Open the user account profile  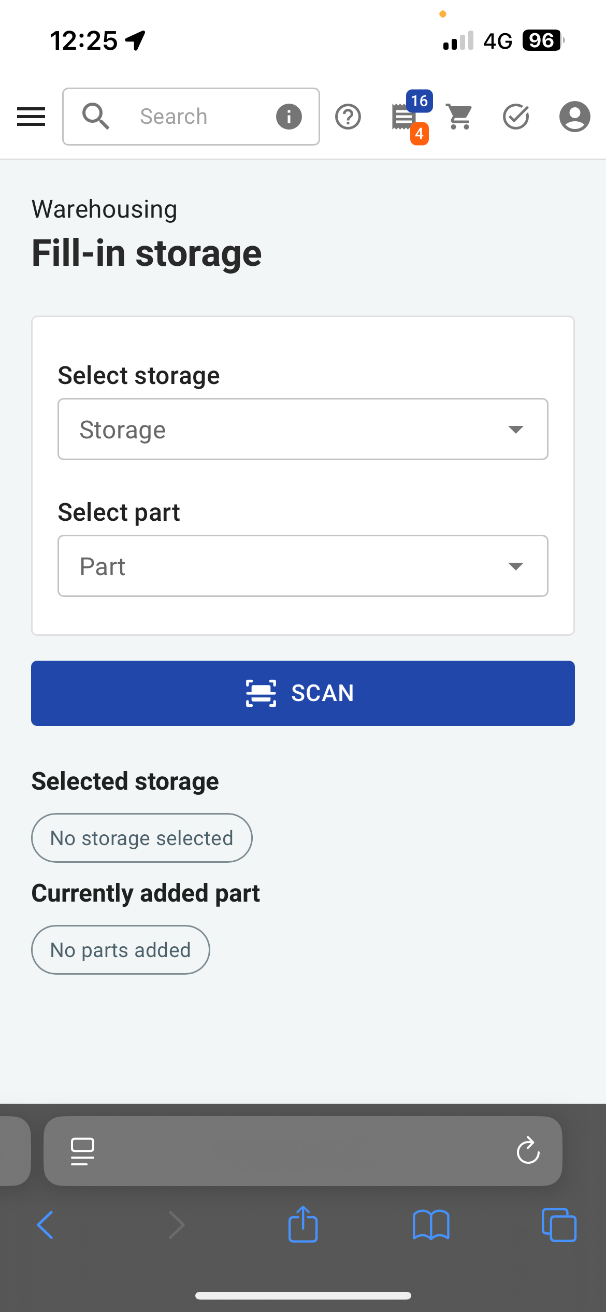click(574, 117)
